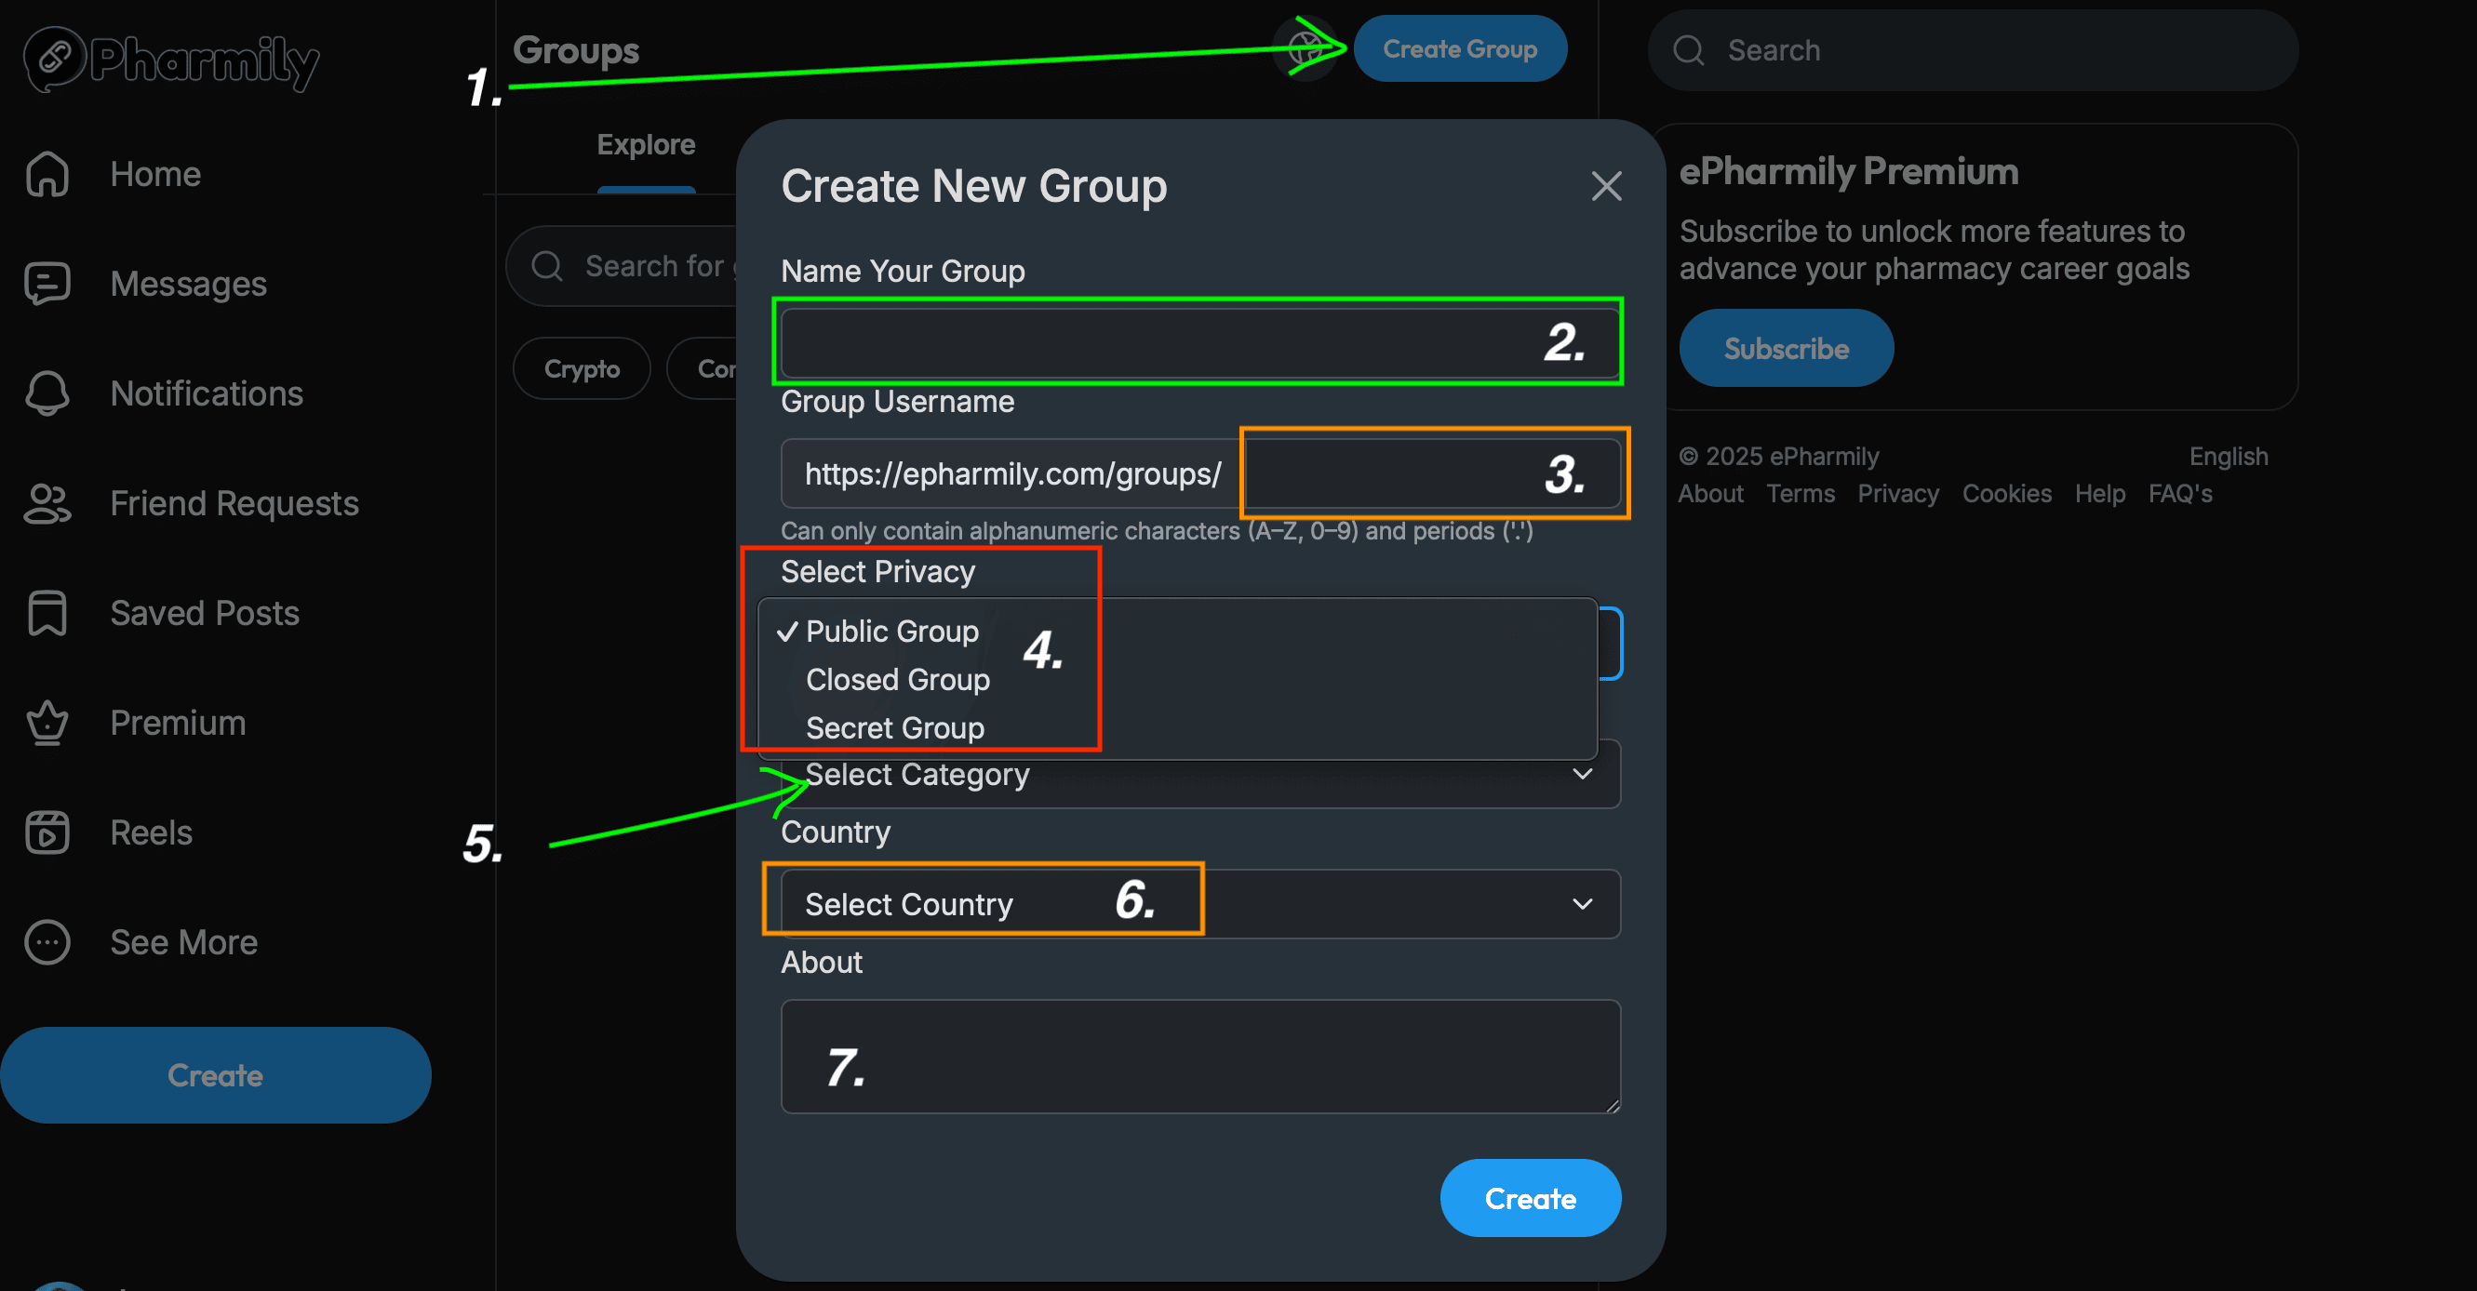Click the Notifications bell icon

(x=47, y=393)
